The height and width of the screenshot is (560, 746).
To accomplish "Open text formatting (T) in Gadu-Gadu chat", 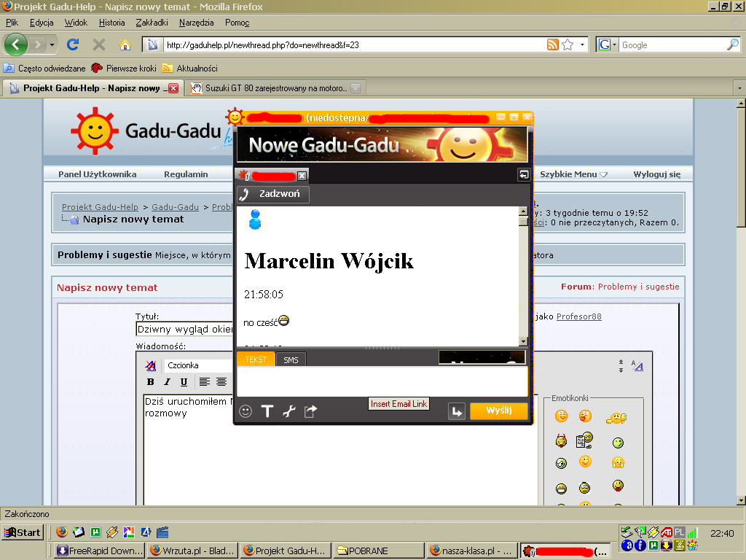I will (x=267, y=411).
